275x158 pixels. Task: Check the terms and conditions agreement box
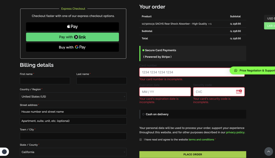point(140,139)
